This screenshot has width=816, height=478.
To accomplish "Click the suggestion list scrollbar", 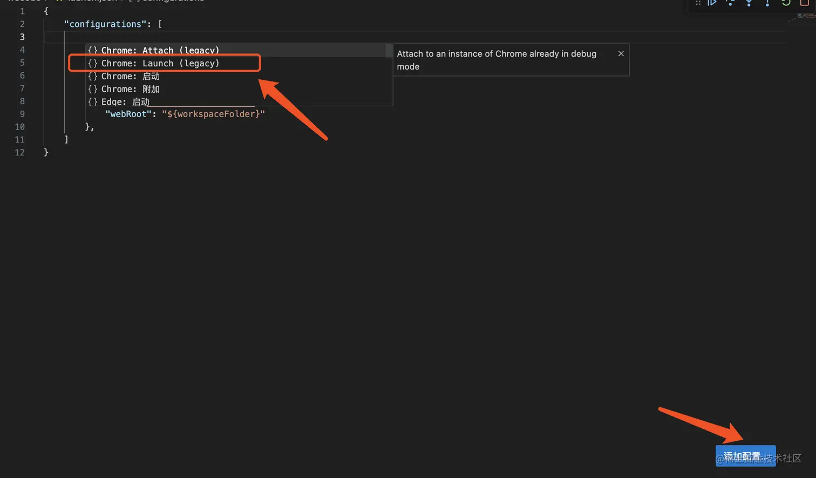I will [389, 51].
